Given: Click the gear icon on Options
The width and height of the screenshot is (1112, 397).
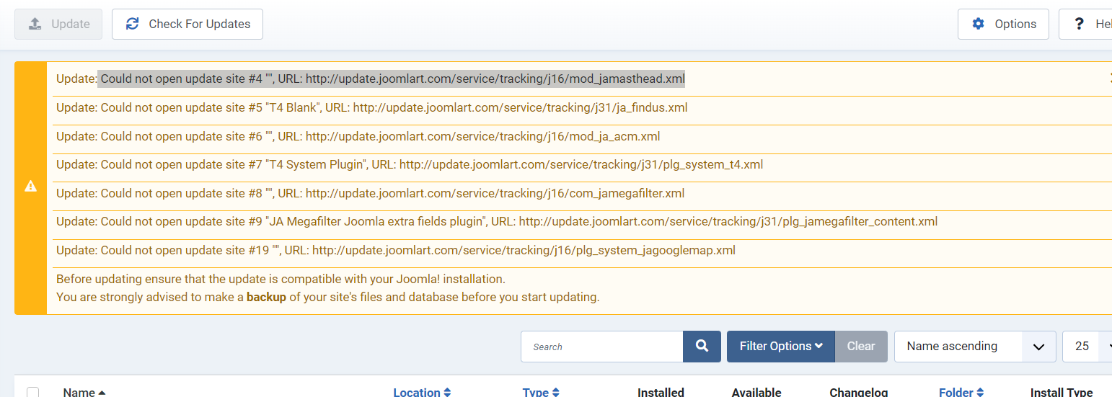Looking at the screenshot, I should [x=978, y=24].
